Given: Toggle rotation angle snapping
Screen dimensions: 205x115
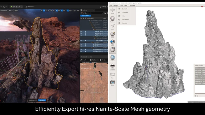Looking at the screenshot, I should pyautogui.click(x=62, y=10).
